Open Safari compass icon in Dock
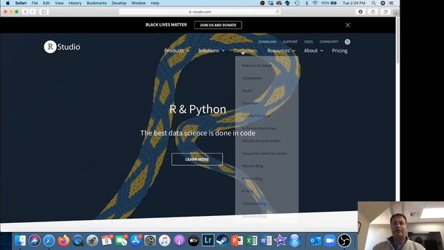Screen dimensions: 444x250 tap(49, 241)
